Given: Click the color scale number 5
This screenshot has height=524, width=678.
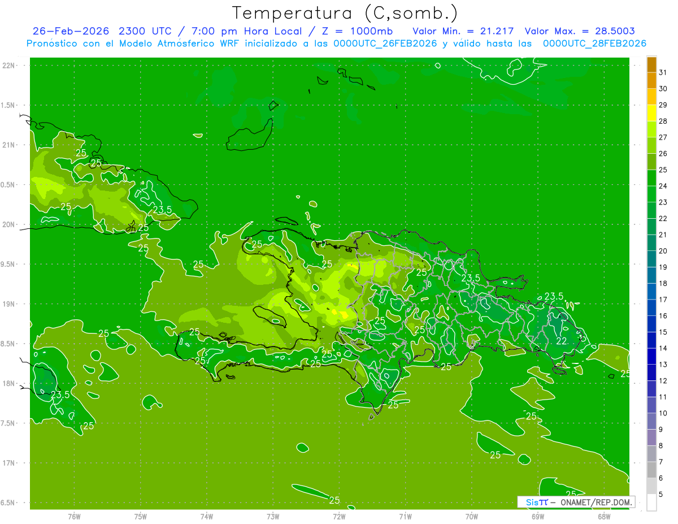Looking at the screenshot, I should click(x=661, y=495).
